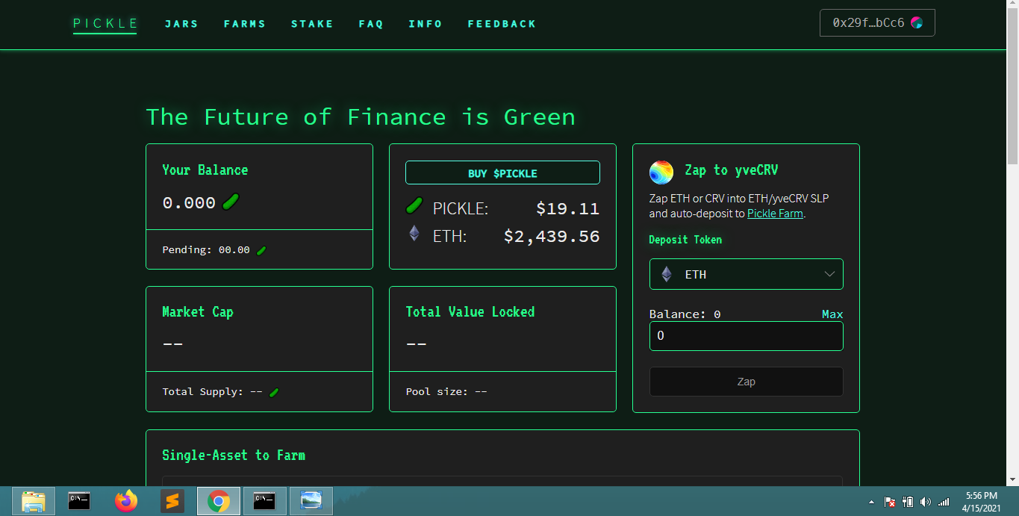
Task: Click the ETH icon inside the Deposit Token selector
Action: pos(667,273)
